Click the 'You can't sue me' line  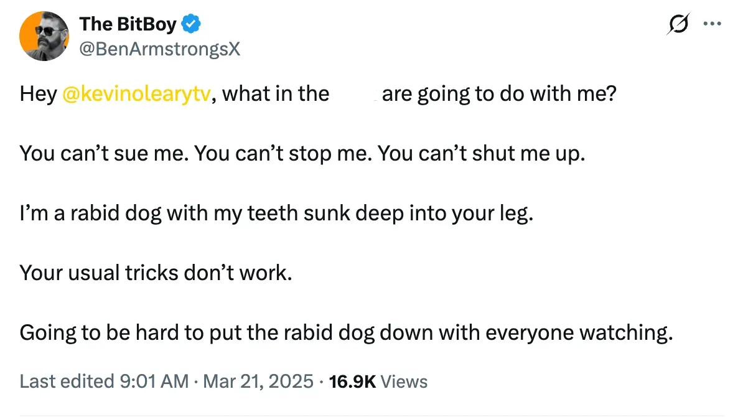pyautogui.click(x=103, y=153)
